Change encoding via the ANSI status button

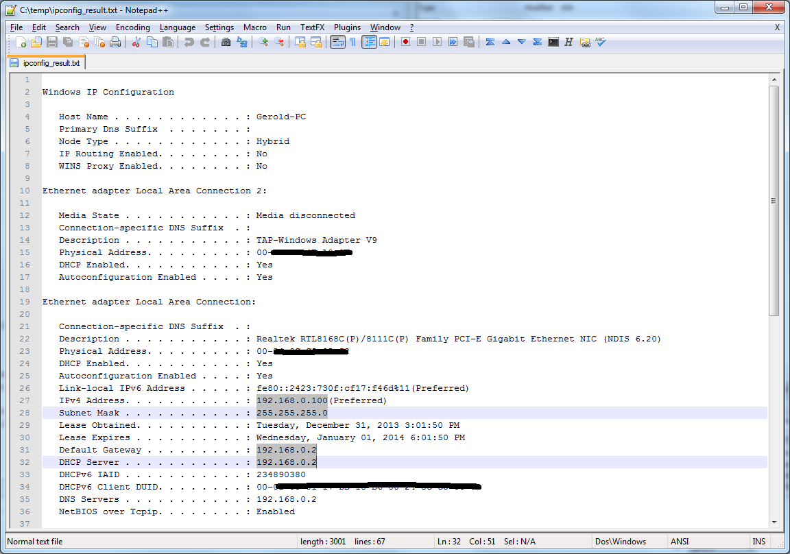click(x=679, y=541)
